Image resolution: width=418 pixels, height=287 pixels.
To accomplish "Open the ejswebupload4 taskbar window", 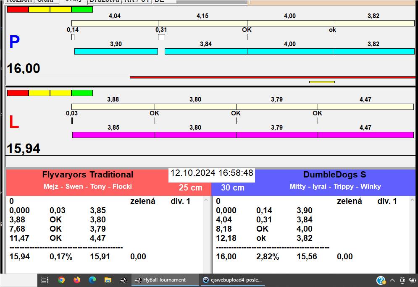I will click(232, 280).
